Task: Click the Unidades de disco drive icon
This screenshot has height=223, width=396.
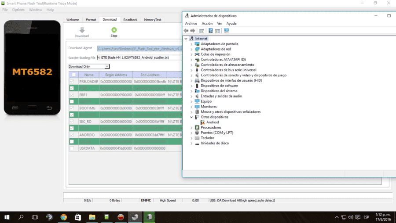Action: pos(197,143)
